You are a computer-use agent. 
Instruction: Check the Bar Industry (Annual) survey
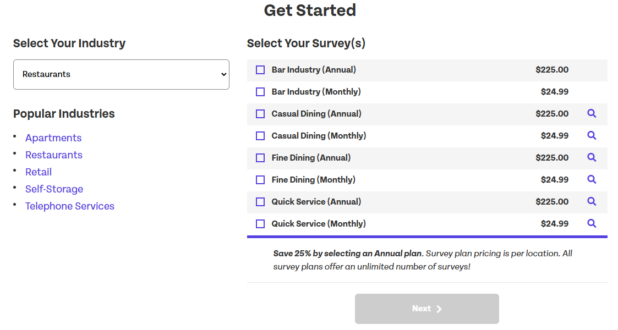tap(260, 70)
